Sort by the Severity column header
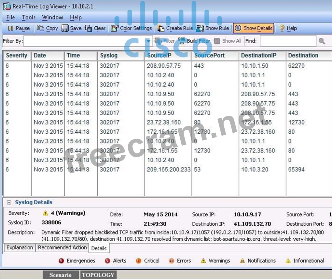The height and width of the screenshot is (279, 332). click(17, 55)
